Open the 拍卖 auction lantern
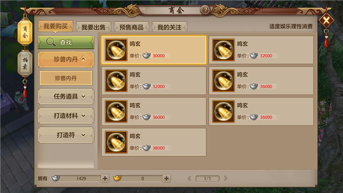 click(x=25, y=63)
